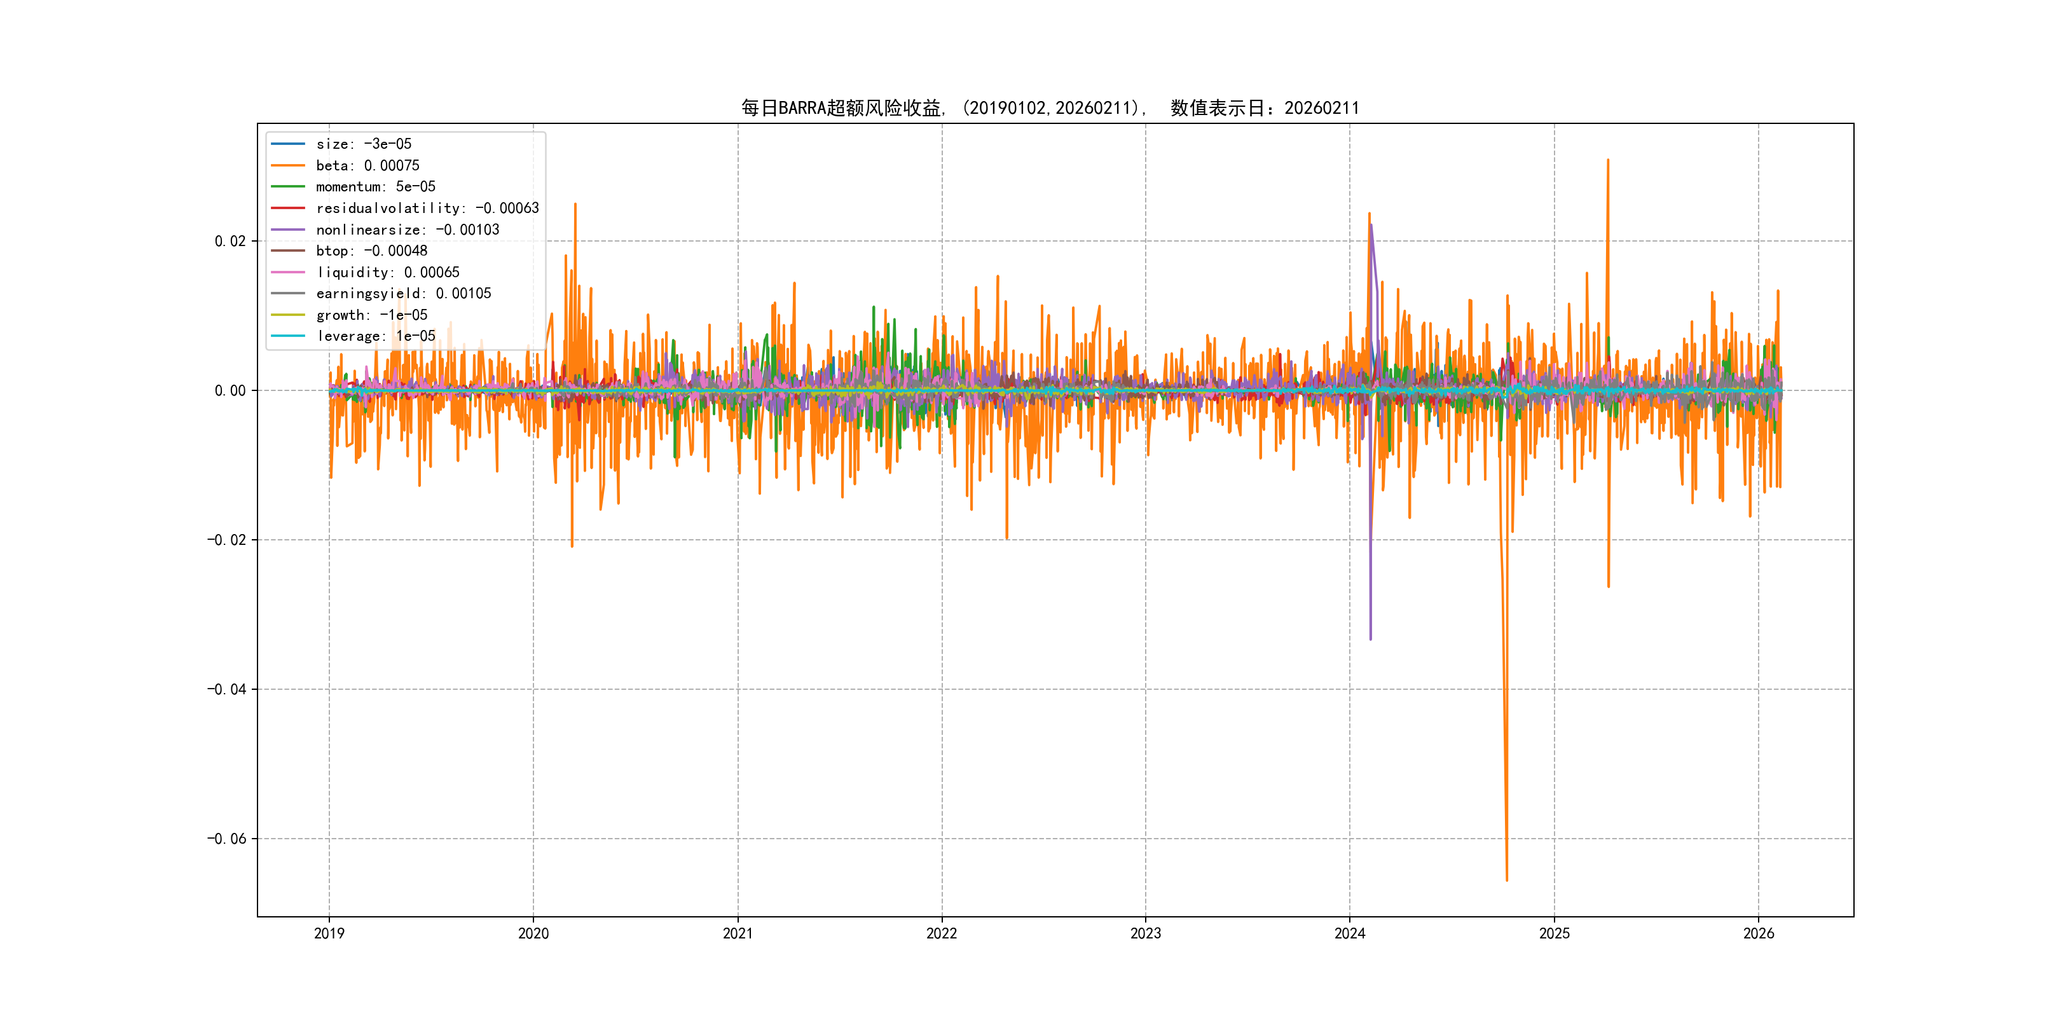The width and height of the screenshot is (2060, 1030).
Task: Click the top of tallest orange spike in 2025
Action: point(1607,160)
